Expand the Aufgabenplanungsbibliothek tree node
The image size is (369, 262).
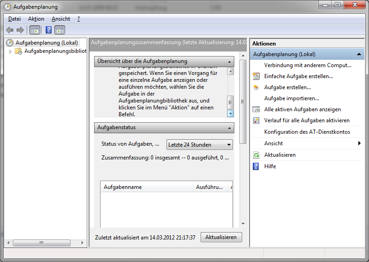(x=10, y=51)
